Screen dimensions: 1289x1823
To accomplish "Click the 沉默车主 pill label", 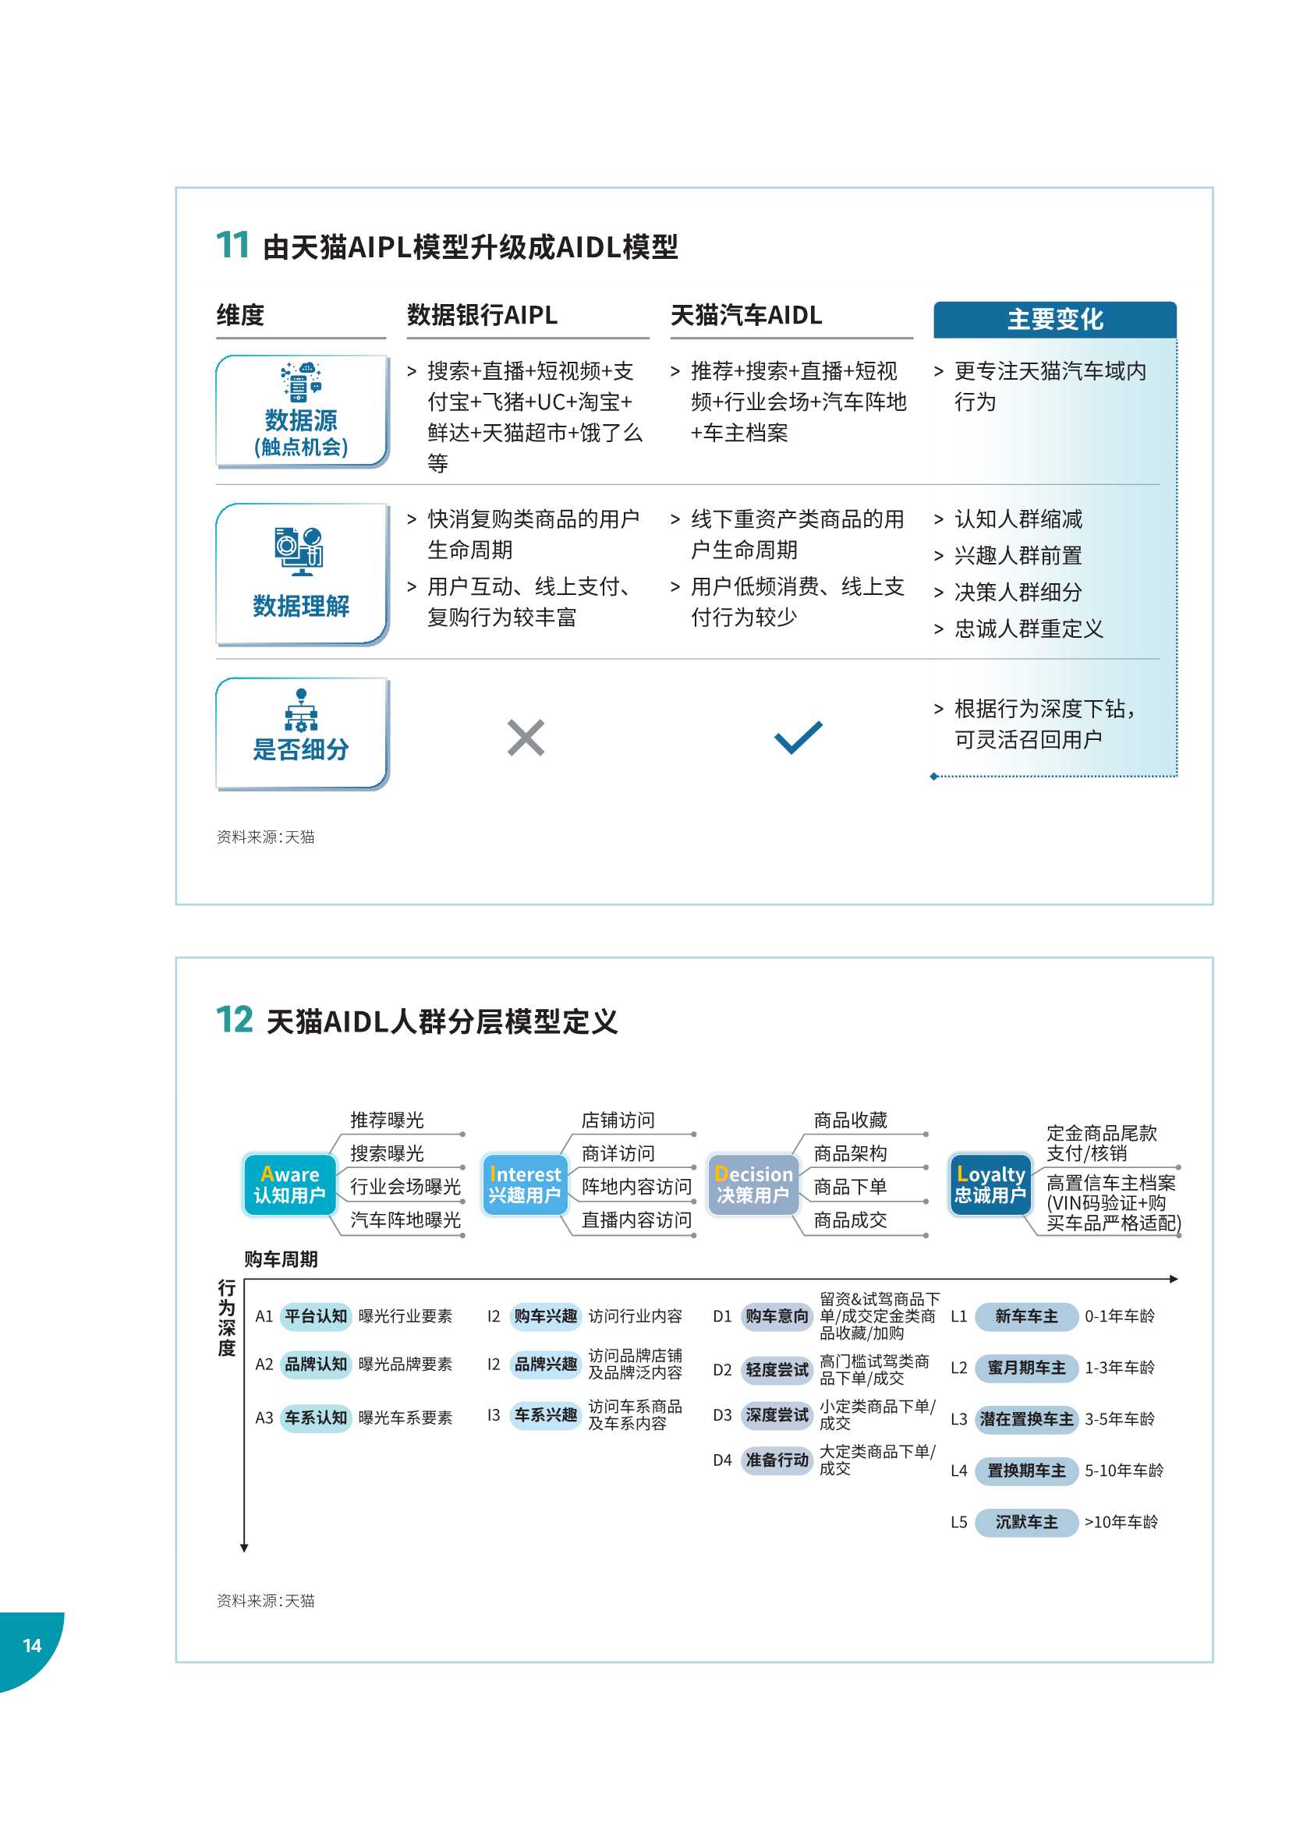I will (1026, 1522).
